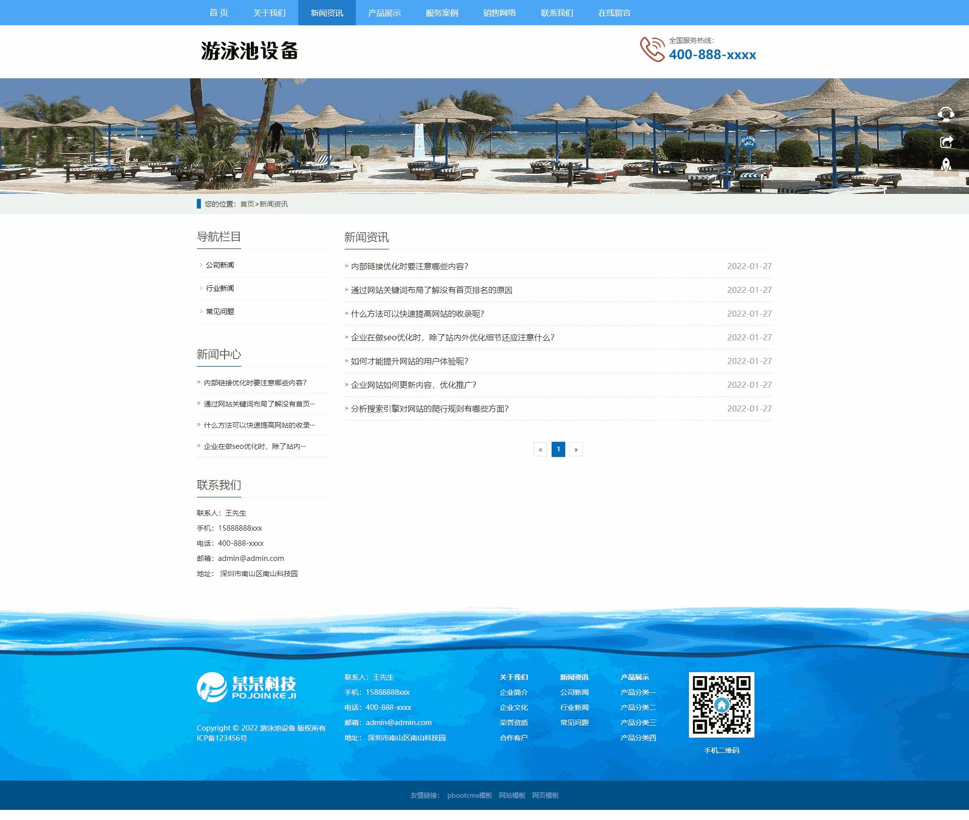This screenshot has height=820, width=969.
Task: Go to 关于我们 in top navigation
Action: [x=269, y=13]
